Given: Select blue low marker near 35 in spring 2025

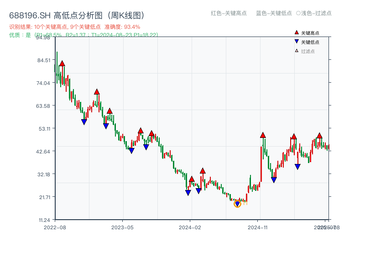Looking at the screenshot, I should click(297, 167).
